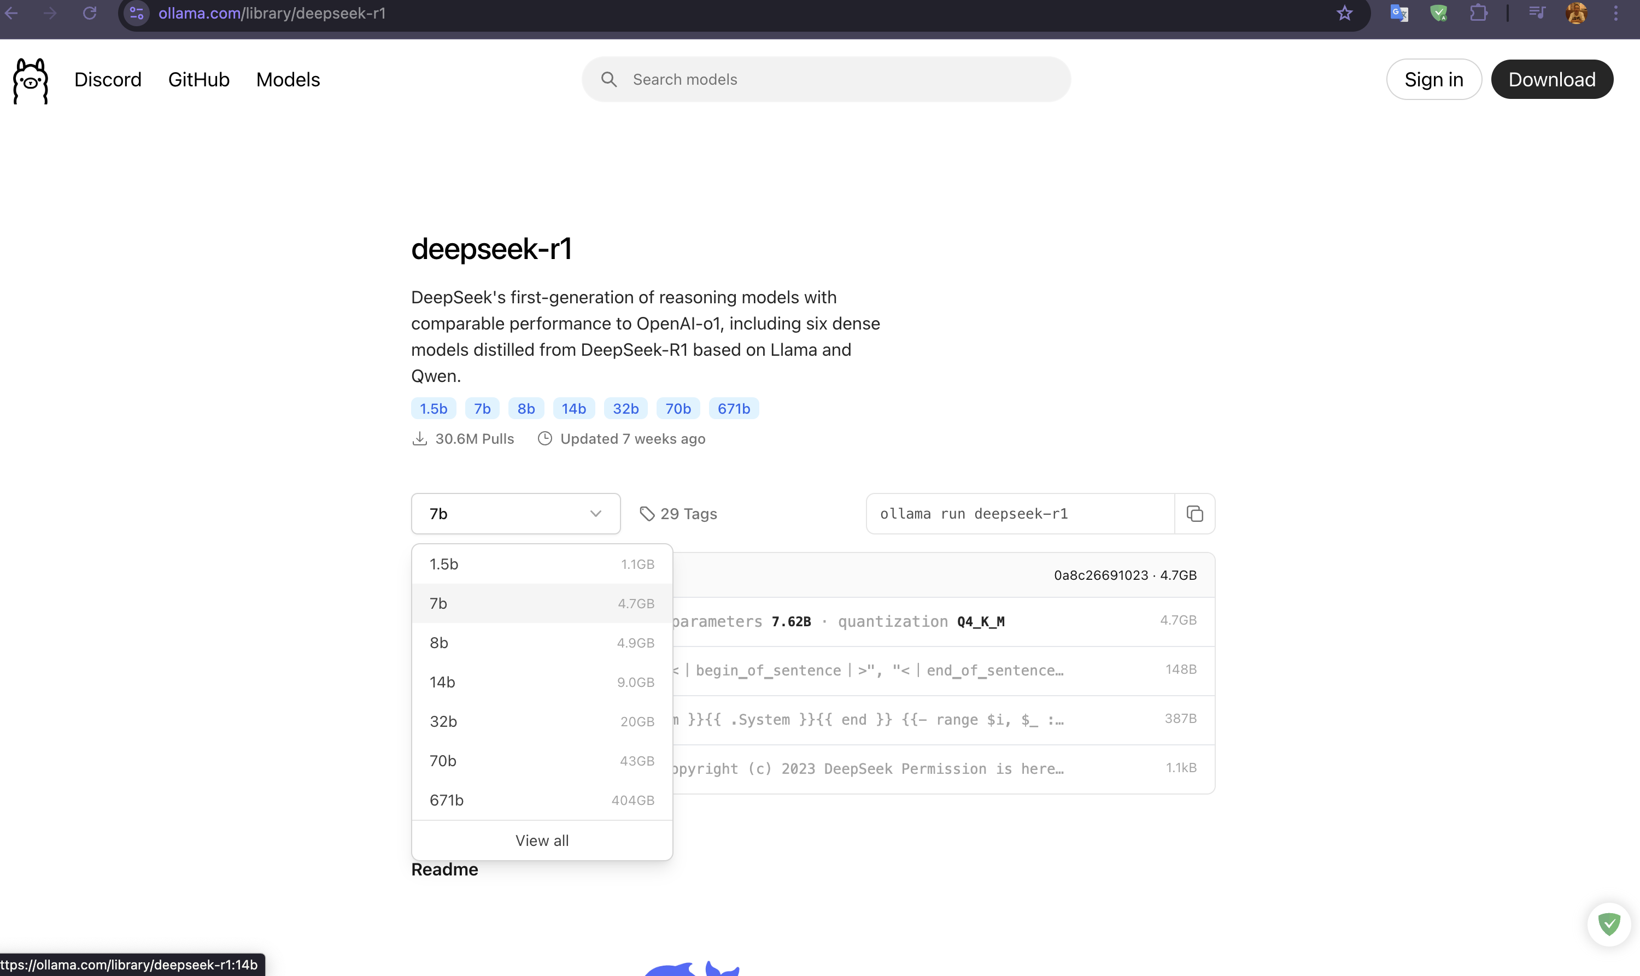Open the site information icon in address bar
Screen dimensions: 1640x976
137,13
